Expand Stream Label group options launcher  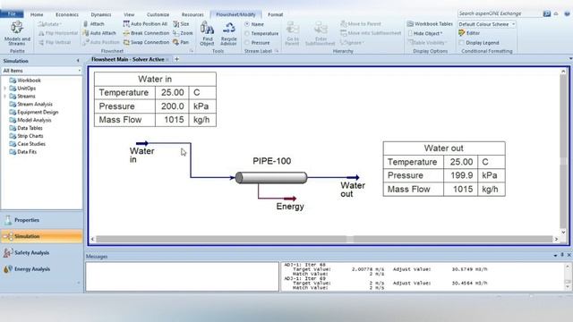tap(277, 51)
